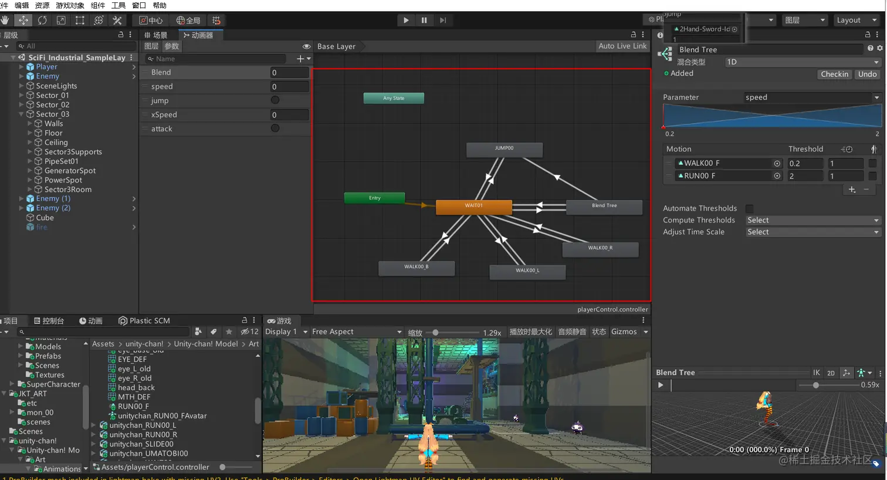Select the Rotate tool
Screen dimensions: 887x480
click(x=42, y=20)
